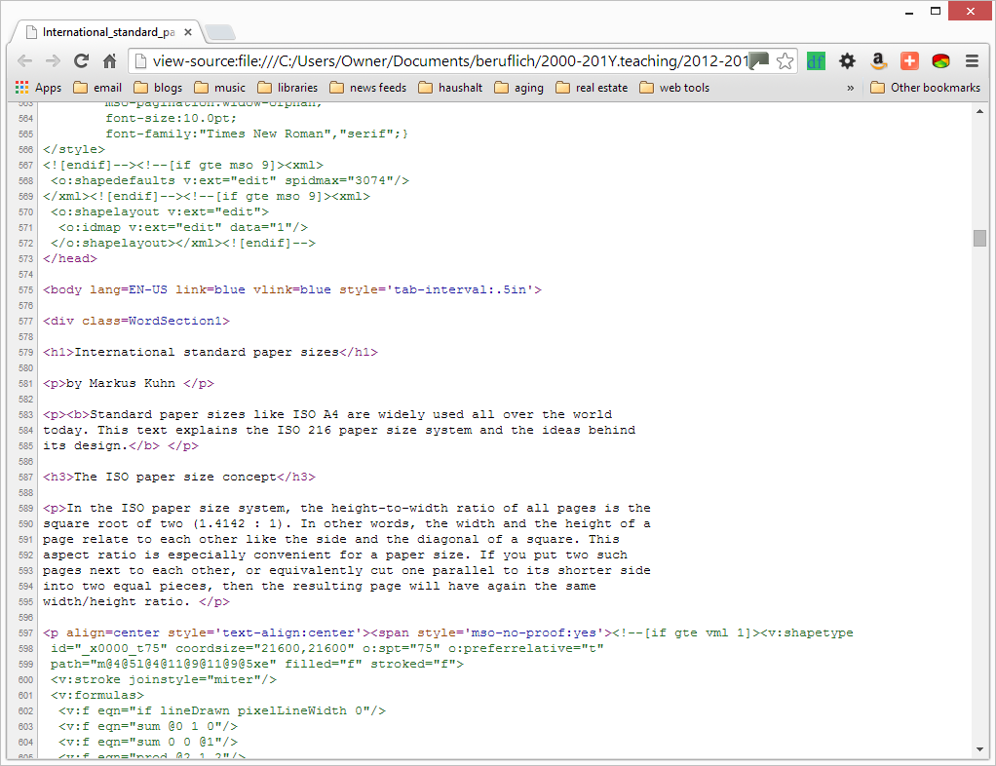Select the International_standard_pa tab

[107, 31]
